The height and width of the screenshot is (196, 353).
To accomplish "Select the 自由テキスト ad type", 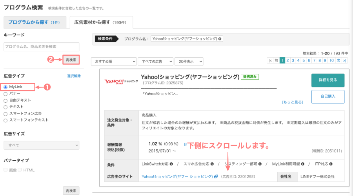I will [x=5, y=101].
